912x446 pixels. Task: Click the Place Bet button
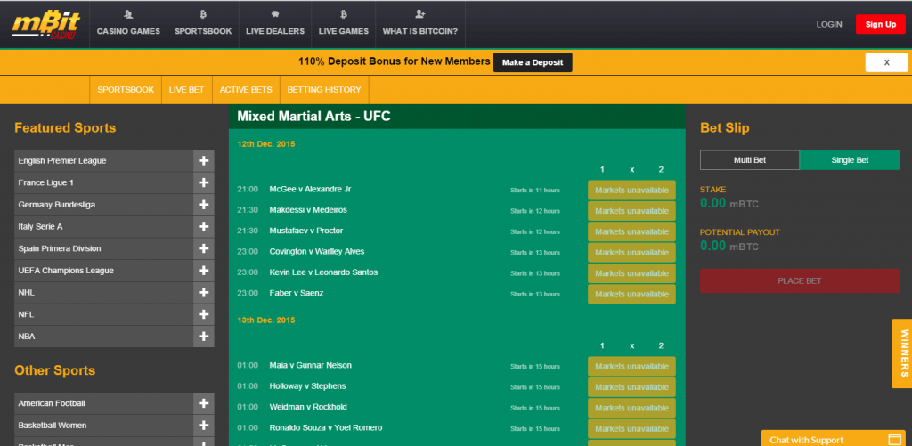click(x=800, y=280)
